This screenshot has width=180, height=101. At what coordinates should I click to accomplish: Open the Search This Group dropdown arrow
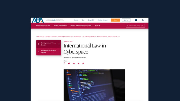coord(142,26)
